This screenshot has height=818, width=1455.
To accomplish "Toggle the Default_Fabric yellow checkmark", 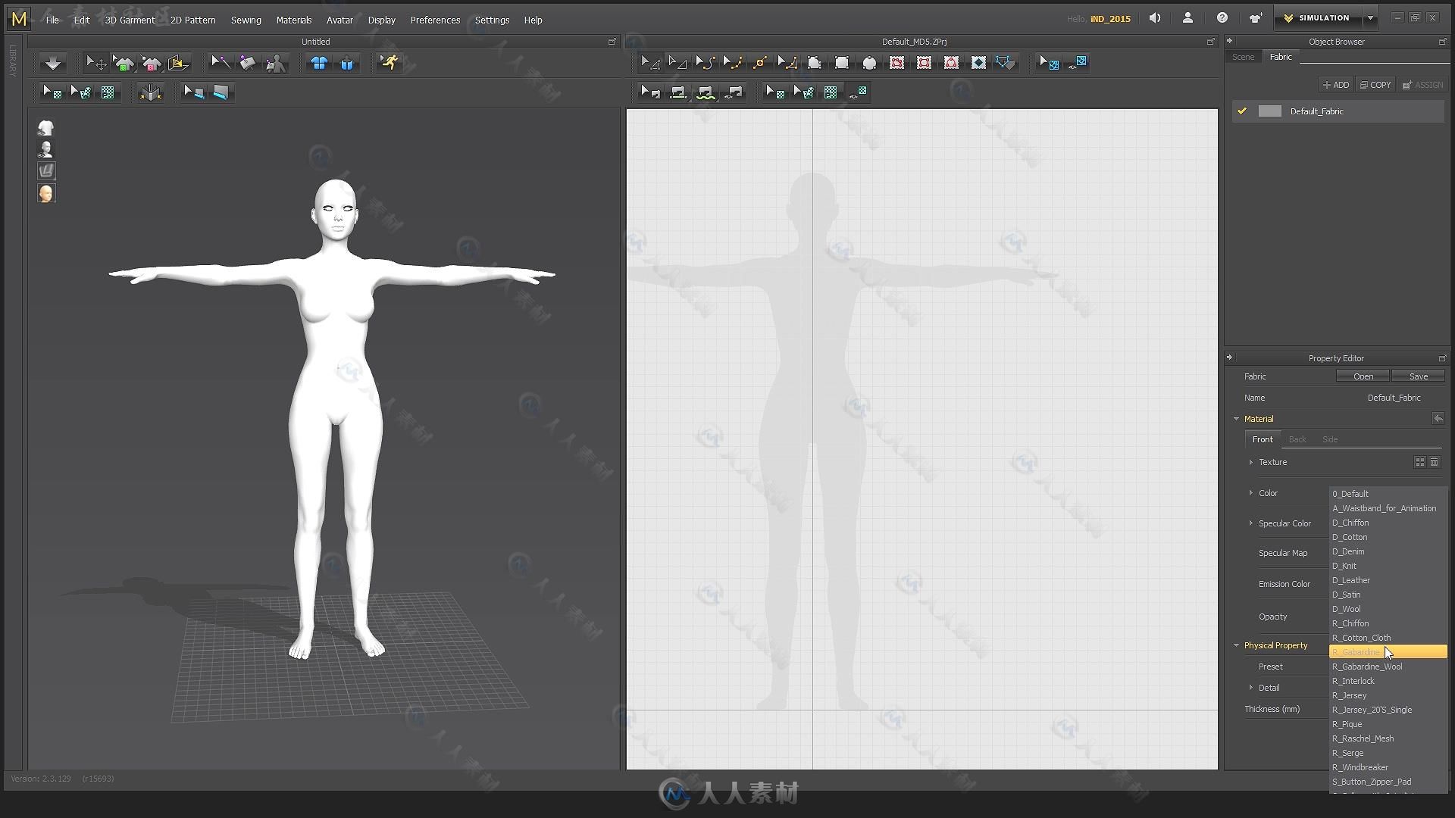I will (1242, 111).
